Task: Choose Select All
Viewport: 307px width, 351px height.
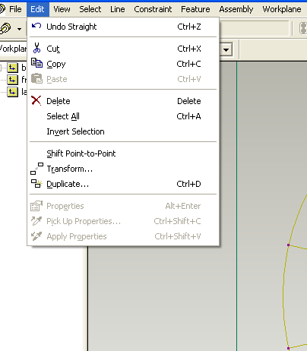Action: coord(123,116)
